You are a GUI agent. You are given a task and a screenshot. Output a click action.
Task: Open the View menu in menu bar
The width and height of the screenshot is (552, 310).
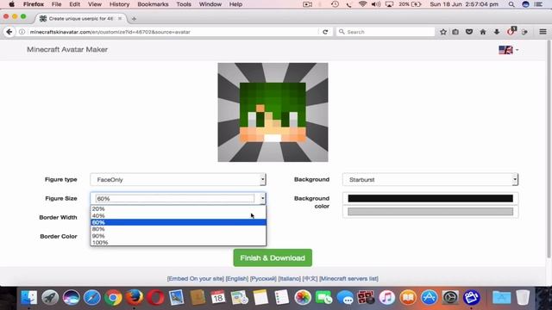(95, 4)
